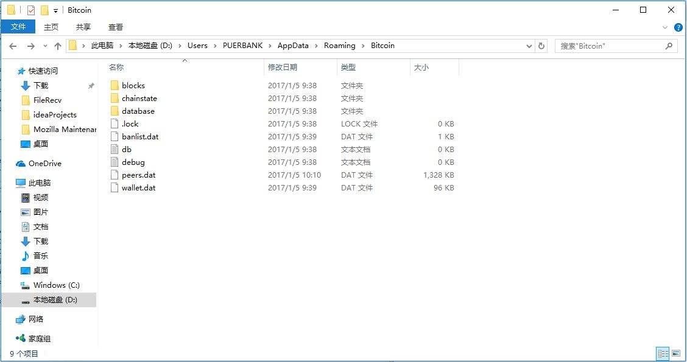
Task: Open 文档 in the navigation pane
Action: [x=41, y=227]
